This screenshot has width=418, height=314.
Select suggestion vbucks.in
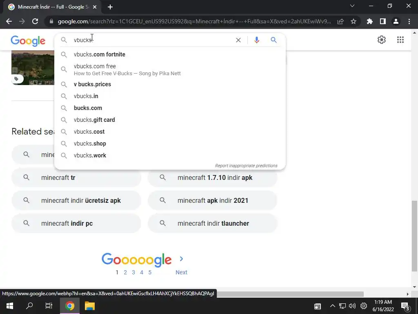pyautogui.click(x=170, y=96)
